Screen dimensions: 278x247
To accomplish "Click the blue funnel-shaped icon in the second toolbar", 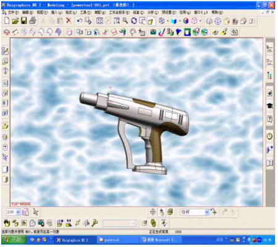I will click(x=179, y=32).
